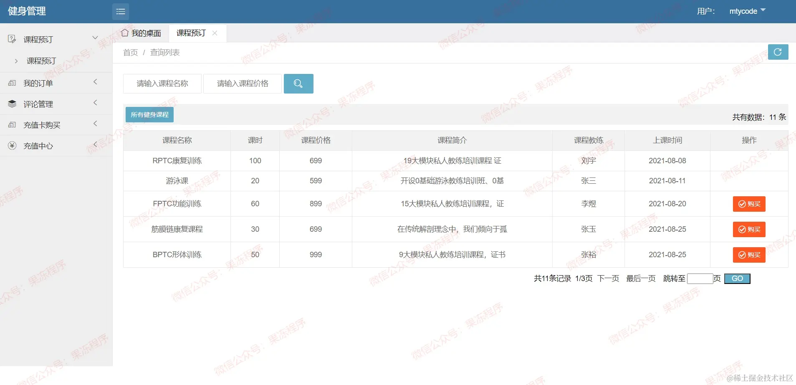Click the GO page jump button
The height and width of the screenshot is (385, 796).
pos(737,279)
